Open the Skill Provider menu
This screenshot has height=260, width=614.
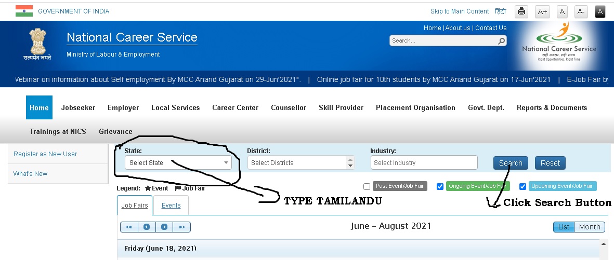point(341,107)
